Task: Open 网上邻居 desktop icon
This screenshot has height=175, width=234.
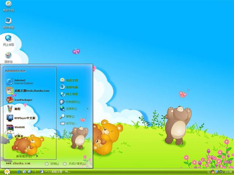Action: [x=8, y=40]
